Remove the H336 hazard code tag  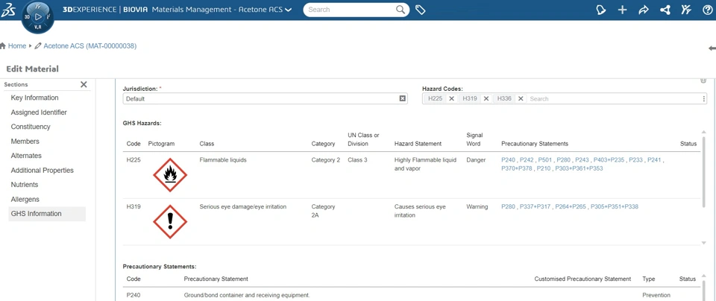pos(521,98)
